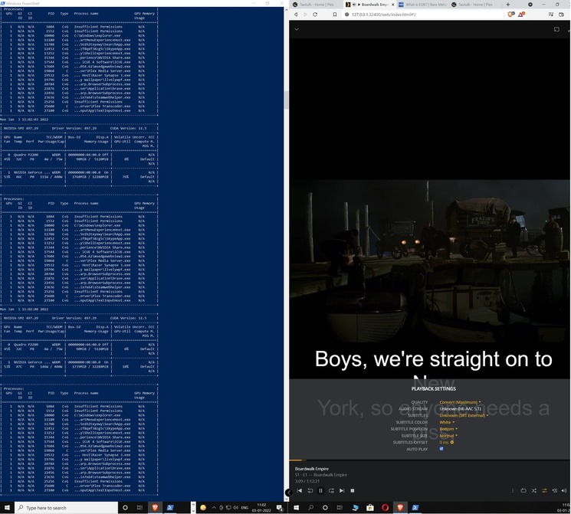Image resolution: width=571 pixels, height=514 pixels.
Task: Minimize the Plex player with top-left chevron
Action: (297, 29)
